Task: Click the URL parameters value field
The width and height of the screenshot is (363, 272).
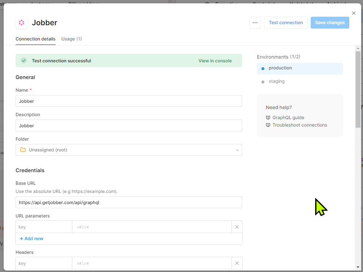Action: [152, 227]
